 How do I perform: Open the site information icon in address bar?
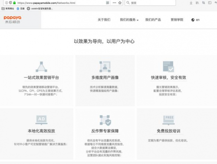tap(7, 3)
